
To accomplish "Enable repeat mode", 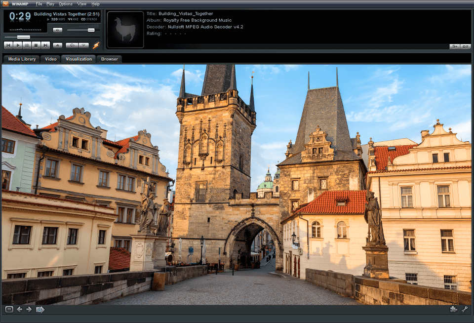I will 83,45.
